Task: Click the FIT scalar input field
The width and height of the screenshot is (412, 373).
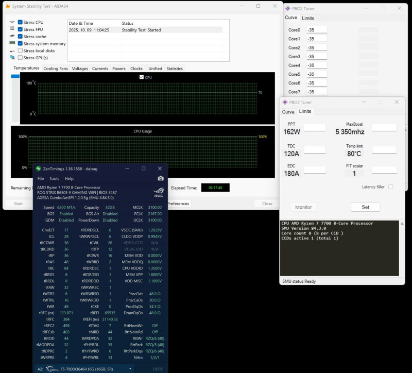Action: pyautogui.click(x=384, y=169)
